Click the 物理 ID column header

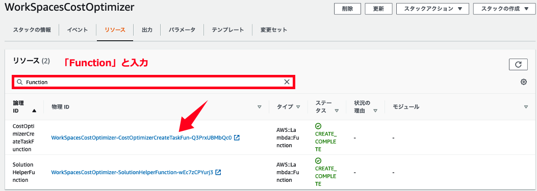pos(60,107)
